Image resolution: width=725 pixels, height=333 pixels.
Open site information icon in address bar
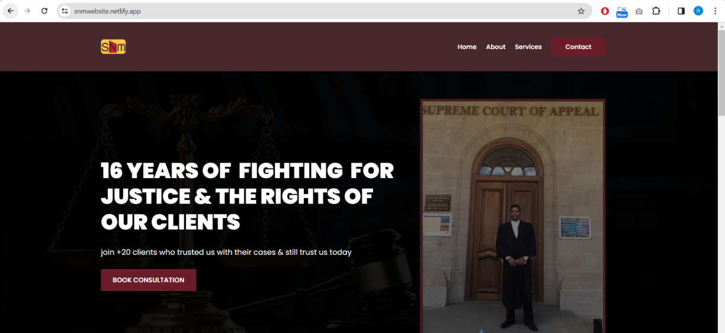[x=65, y=11]
